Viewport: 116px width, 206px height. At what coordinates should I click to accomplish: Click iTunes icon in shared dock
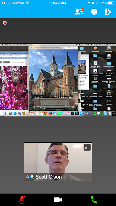point(68,113)
